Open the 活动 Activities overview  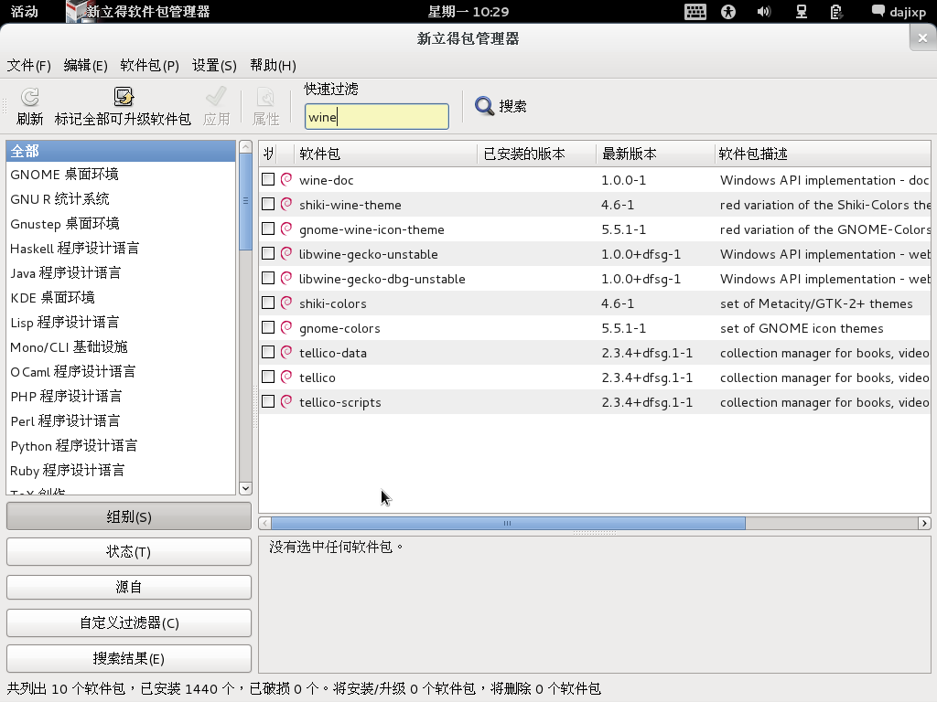tap(25, 11)
